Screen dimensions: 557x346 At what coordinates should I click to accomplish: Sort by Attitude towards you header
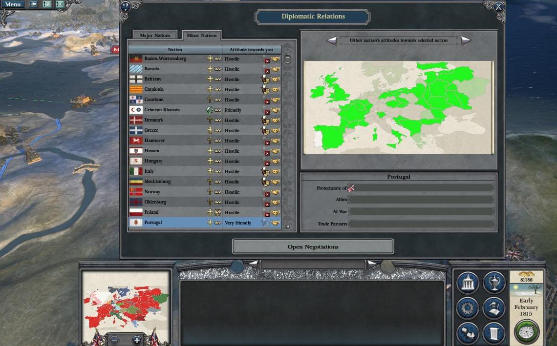click(x=251, y=50)
